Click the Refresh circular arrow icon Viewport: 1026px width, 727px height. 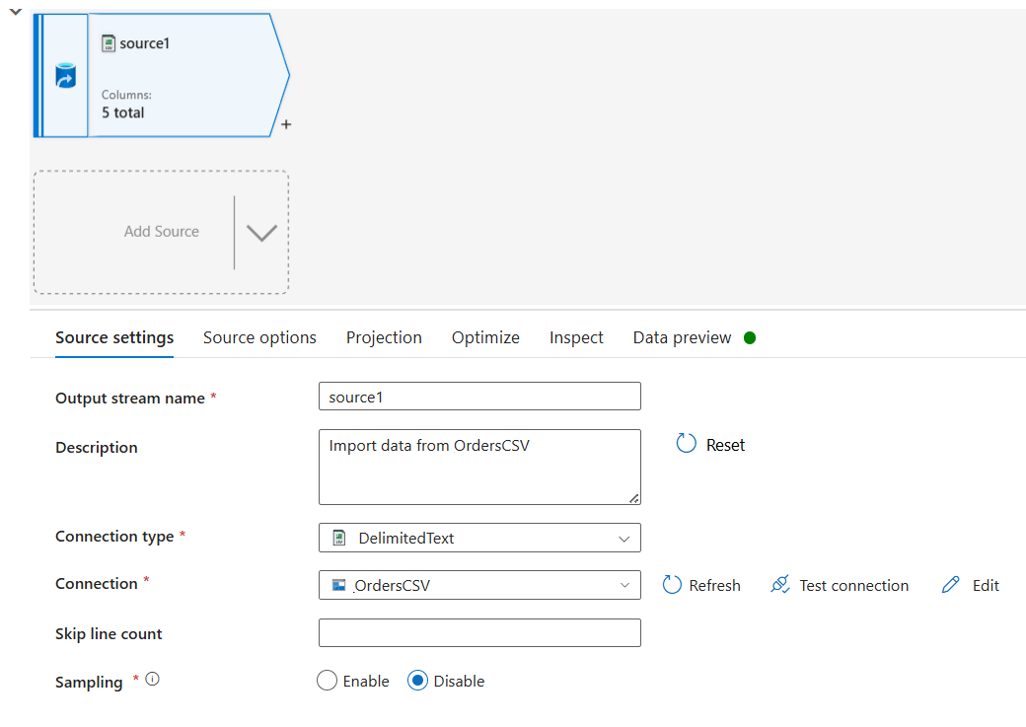(672, 584)
